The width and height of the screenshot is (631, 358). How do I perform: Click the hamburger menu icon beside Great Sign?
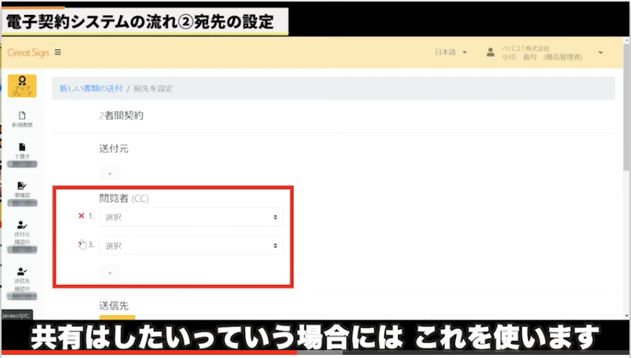coord(58,53)
